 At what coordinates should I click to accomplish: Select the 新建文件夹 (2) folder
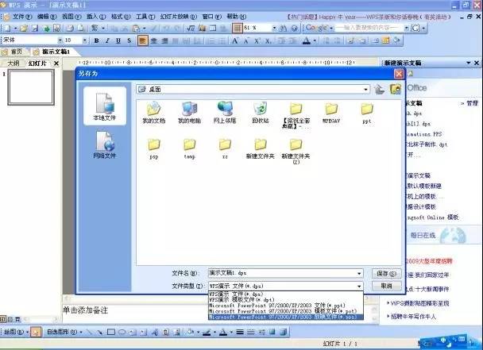[x=296, y=151]
